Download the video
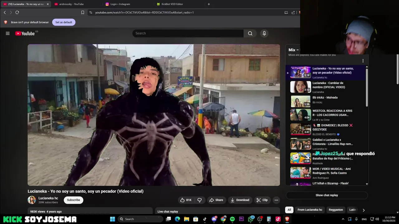399x224 pixels. (240, 200)
